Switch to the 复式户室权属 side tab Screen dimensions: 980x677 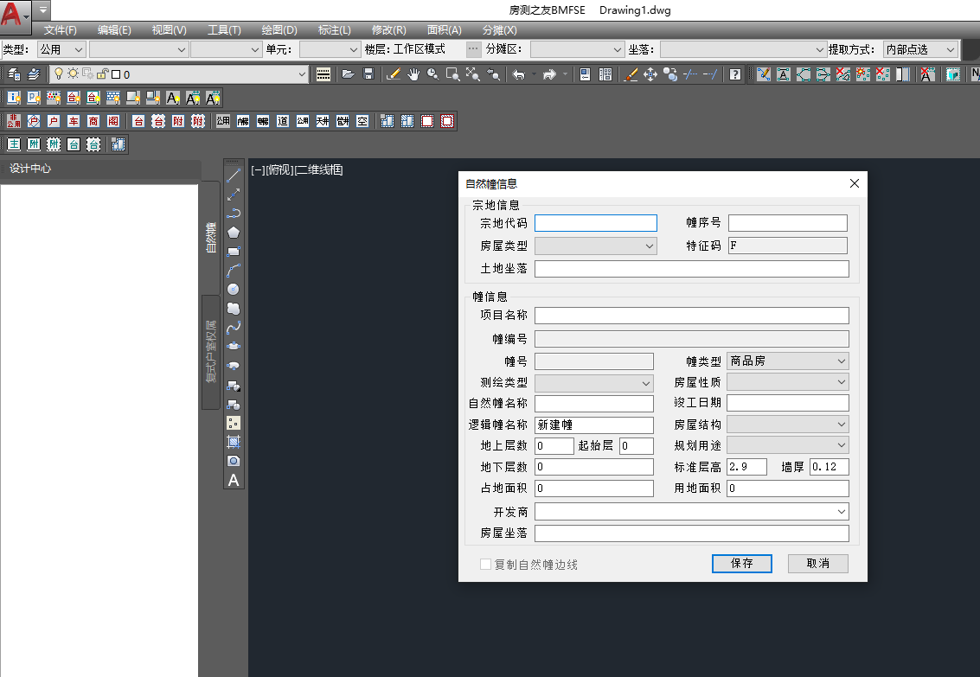(211, 351)
